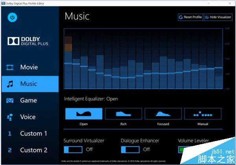
Task: Click the Hide Visualizer chart icon
Action: 207,17
